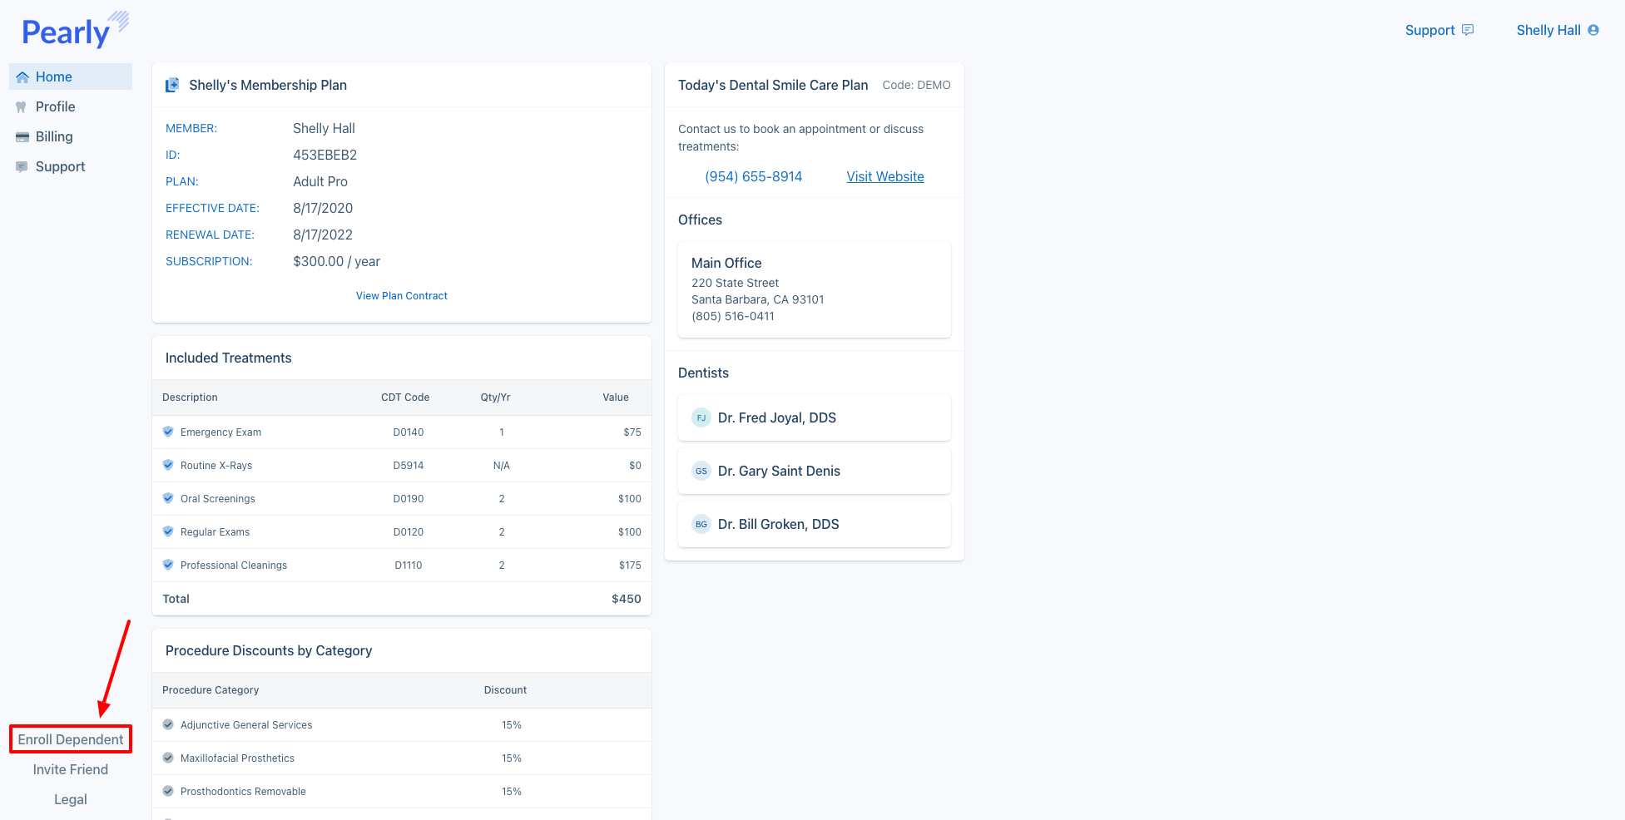Open Dr. Bill Groken, DDS card
Image resolution: width=1625 pixels, height=820 pixels.
814,524
